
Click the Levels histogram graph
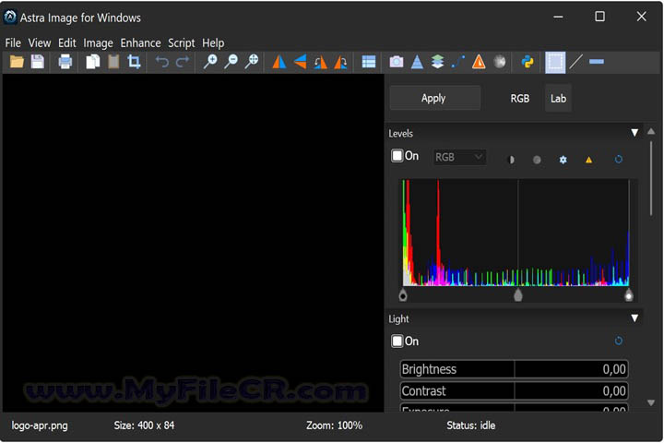click(516, 233)
